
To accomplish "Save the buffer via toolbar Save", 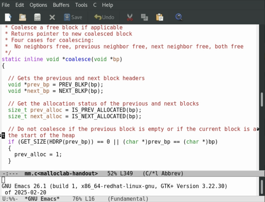I will pyautogui.click(x=73, y=17).
